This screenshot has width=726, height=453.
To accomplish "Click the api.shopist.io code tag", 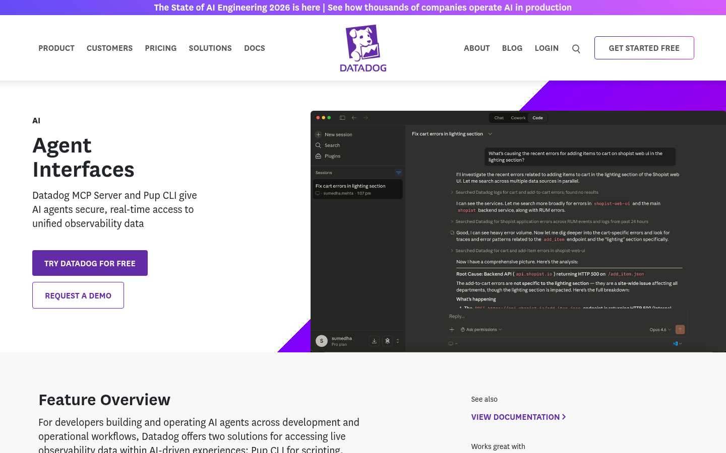I will (x=534, y=274).
